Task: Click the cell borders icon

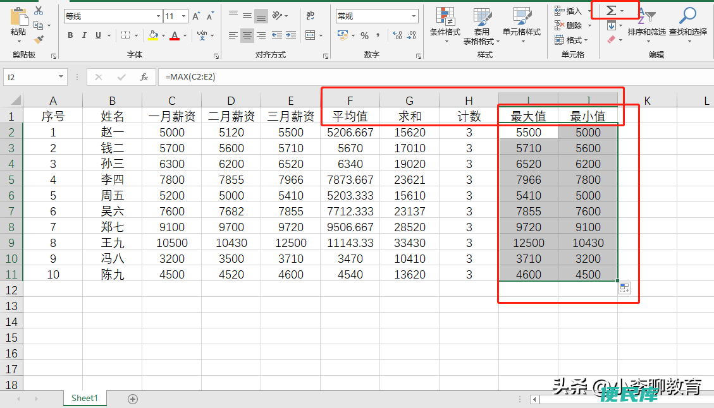Action: (126, 35)
